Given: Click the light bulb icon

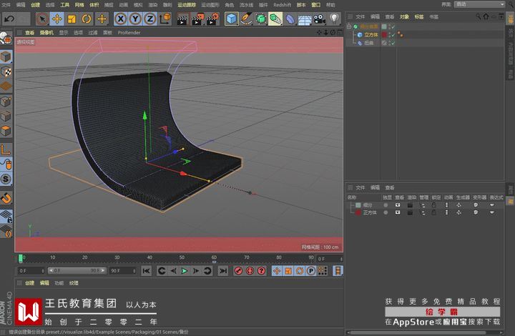Looking at the screenshot, I should [x=334, y=19].
